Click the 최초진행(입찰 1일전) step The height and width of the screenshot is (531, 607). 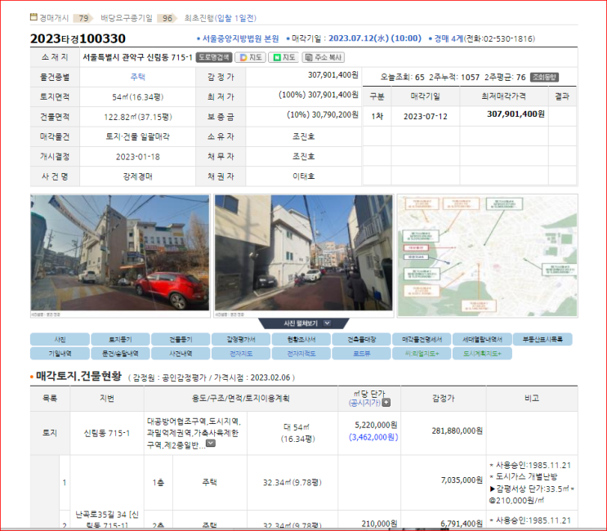tap(221, 18)
